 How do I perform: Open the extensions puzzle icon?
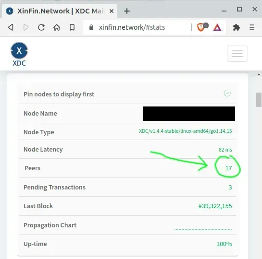(x=236, y=27)
